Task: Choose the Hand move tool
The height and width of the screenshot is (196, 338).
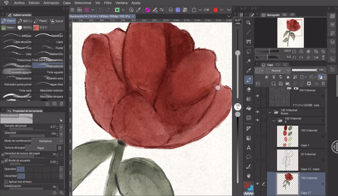Action: click(x=249, y=175)
